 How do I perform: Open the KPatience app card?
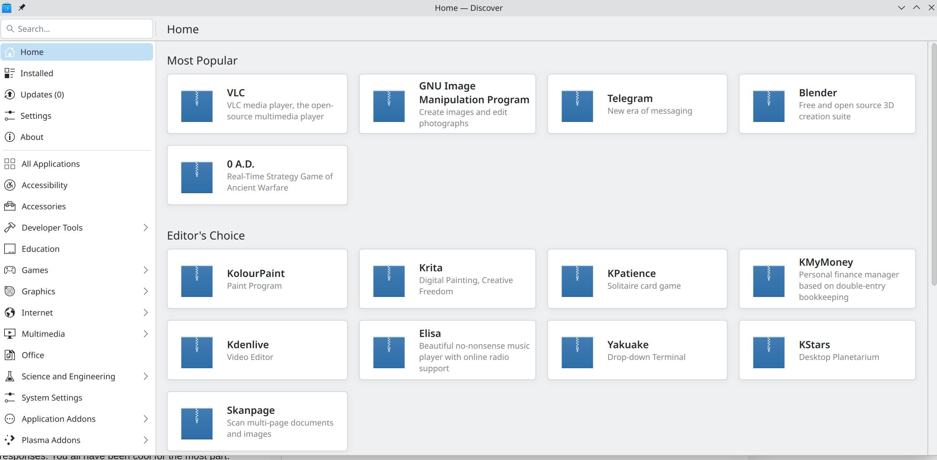[x=637, y=279]
